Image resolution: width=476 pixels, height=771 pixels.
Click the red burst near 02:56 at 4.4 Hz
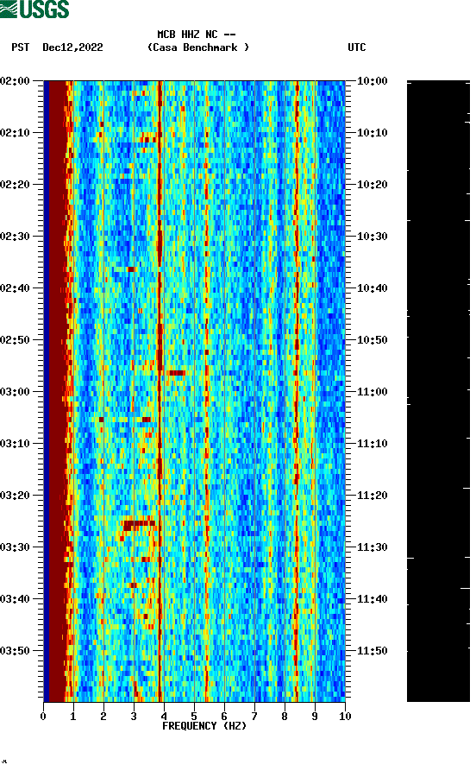pos(176,373)
